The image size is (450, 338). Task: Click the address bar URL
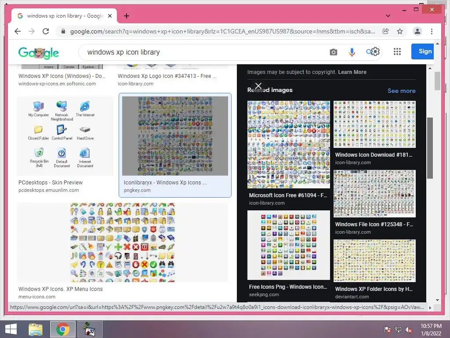(222, 31)
